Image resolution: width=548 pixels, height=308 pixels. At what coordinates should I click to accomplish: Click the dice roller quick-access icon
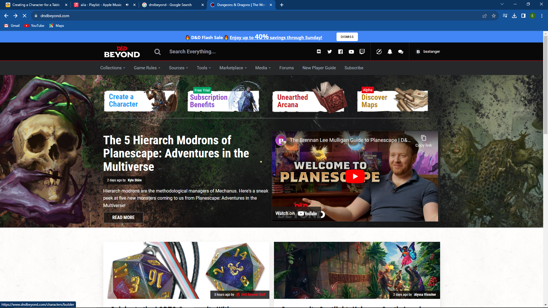pos(379,52)
